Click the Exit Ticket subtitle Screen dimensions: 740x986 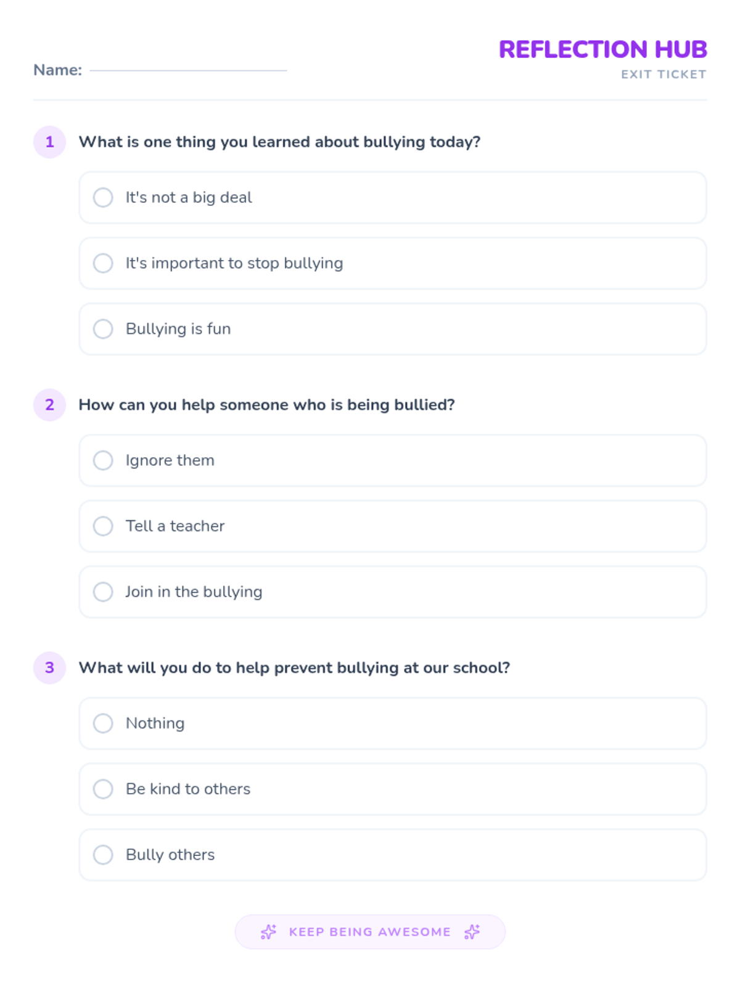click(664, 75)
